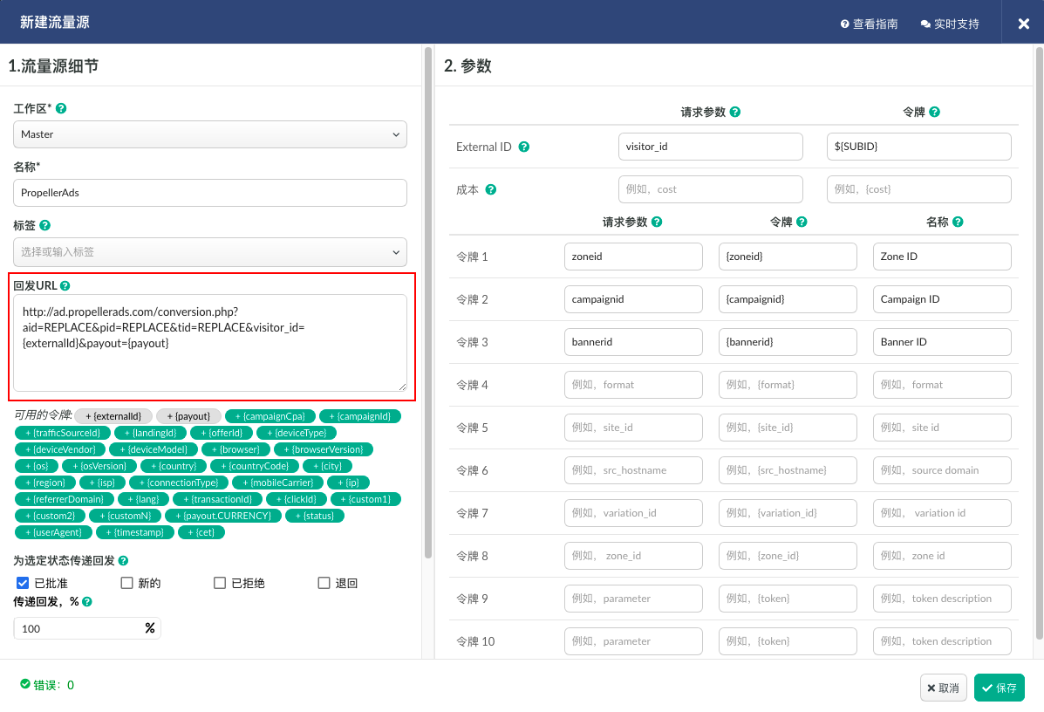
Task: Click the 保存 button
Action: pos(999,688)
